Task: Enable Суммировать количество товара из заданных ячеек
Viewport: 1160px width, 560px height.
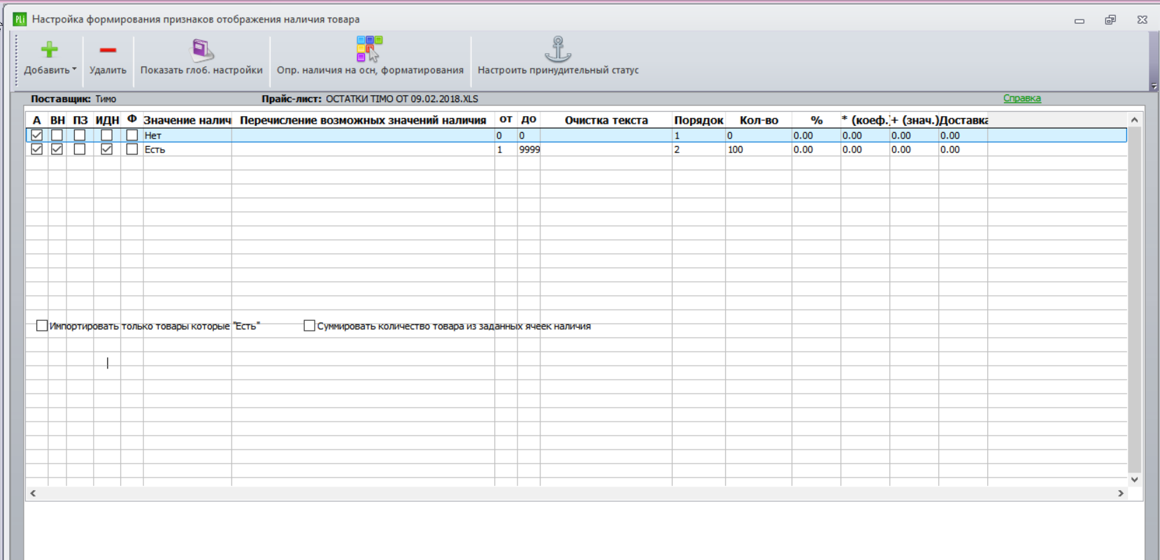Action: pyautogui.click(x=309, y=326)
